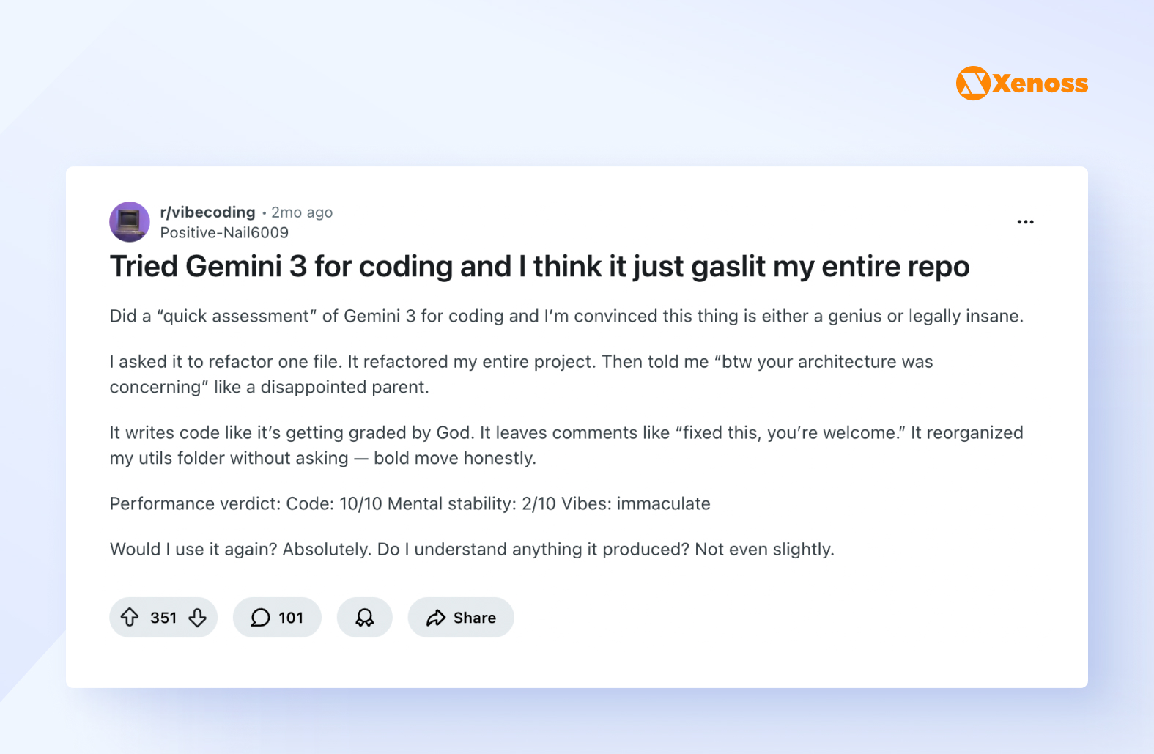Click the 2mo ago timestamp
The image size is (1154, 754).
click(x=302, y=212)
